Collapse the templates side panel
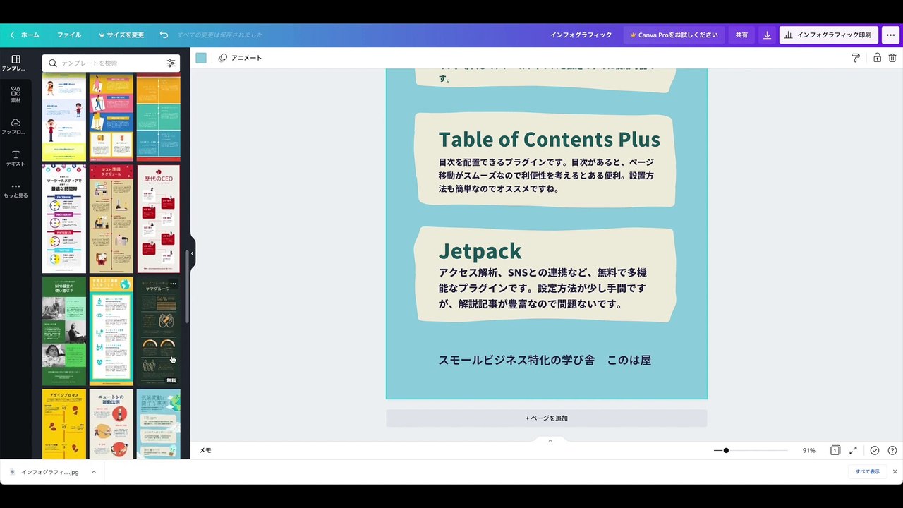 click(x=192, y=253)
